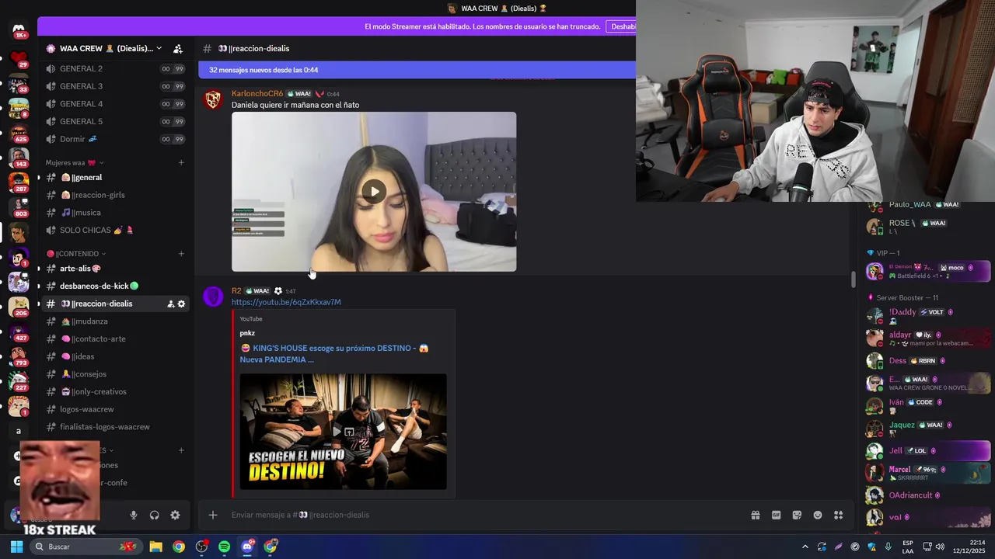995x559 pixels.
Task: Mute microphone in the user panel
Action: [x=134, y=515]
